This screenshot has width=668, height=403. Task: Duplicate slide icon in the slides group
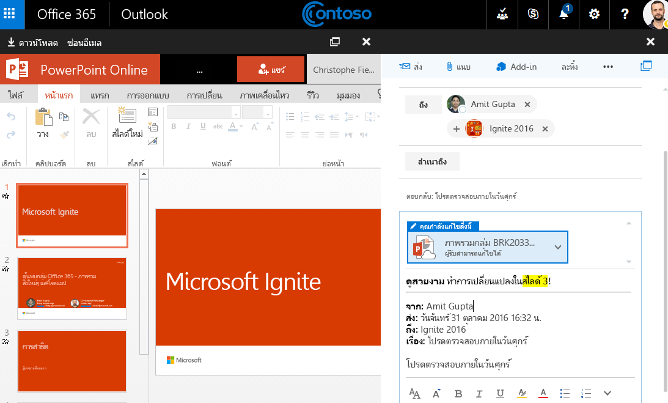coord(153,126)
